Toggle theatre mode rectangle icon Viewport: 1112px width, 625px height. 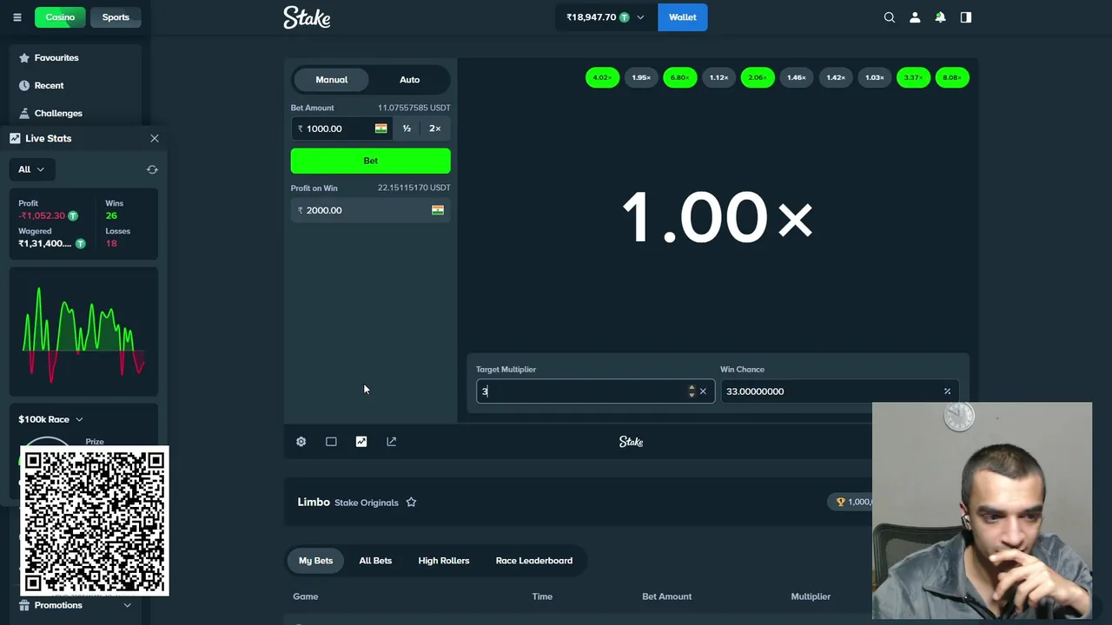tap(331, 442)
